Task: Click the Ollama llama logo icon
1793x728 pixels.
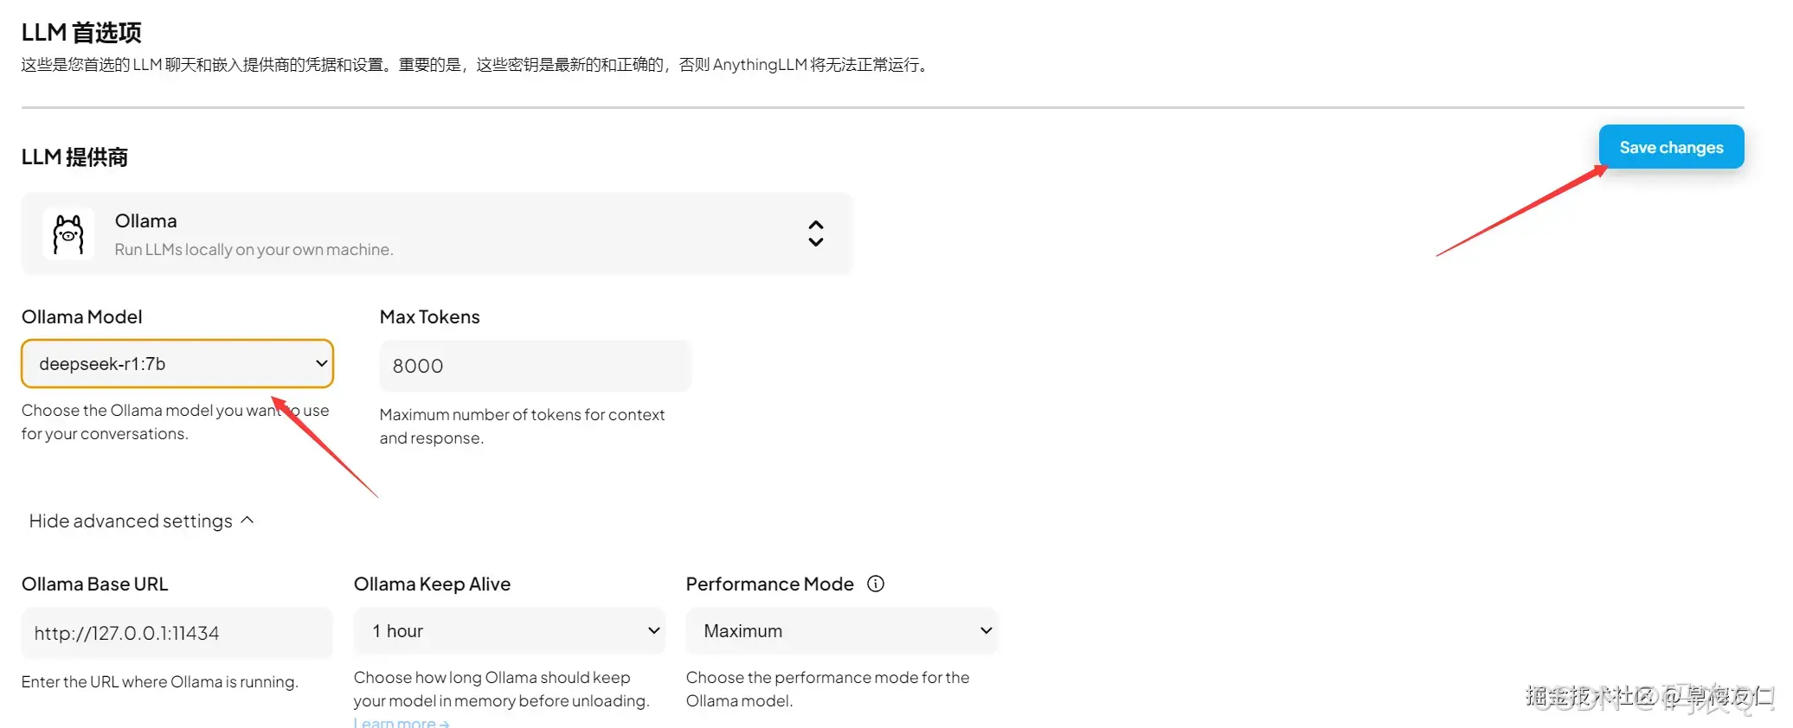Action: point(68,234)
